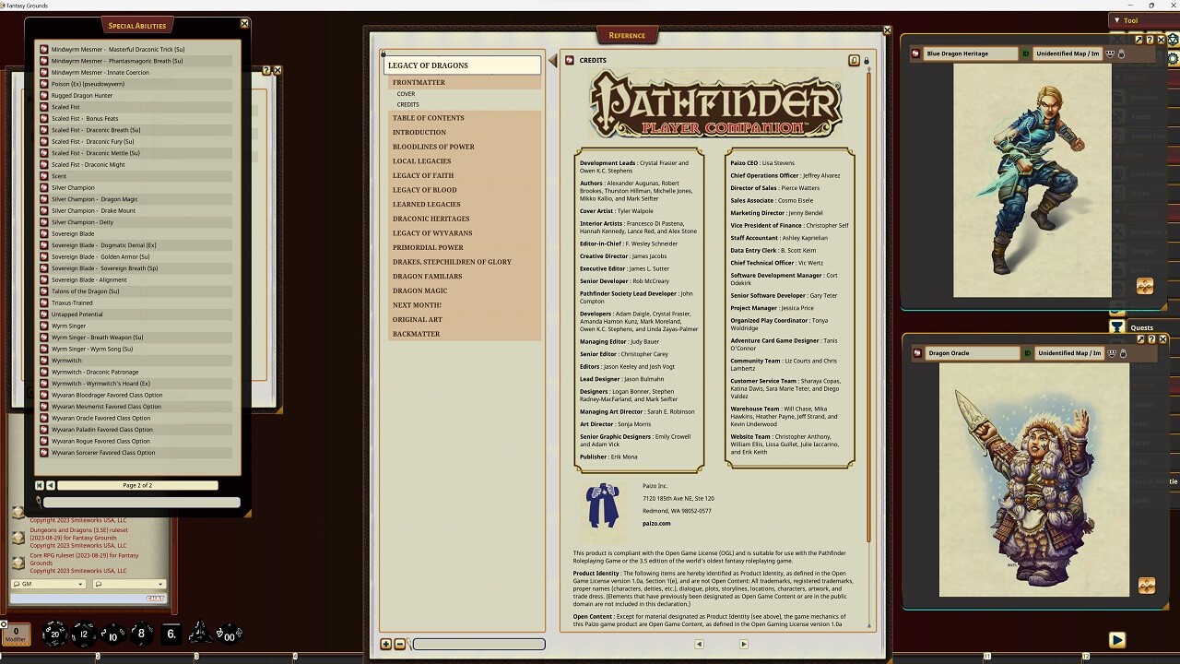Open Draconic Heritages chapter
This screenshot has width=1180, height=664.
[431, 219]
